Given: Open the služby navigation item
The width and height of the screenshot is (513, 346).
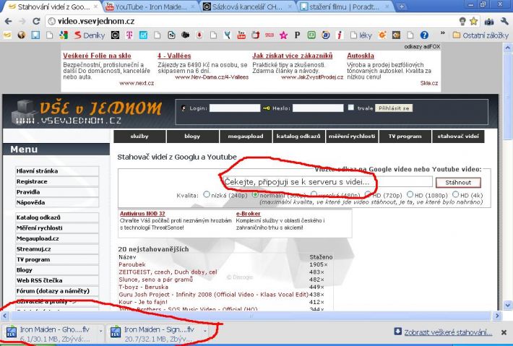Looking at the screenshot, I should click(139, 137).
